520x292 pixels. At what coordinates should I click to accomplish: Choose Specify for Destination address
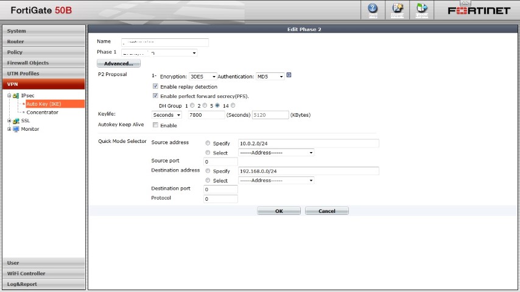point(208,171)
